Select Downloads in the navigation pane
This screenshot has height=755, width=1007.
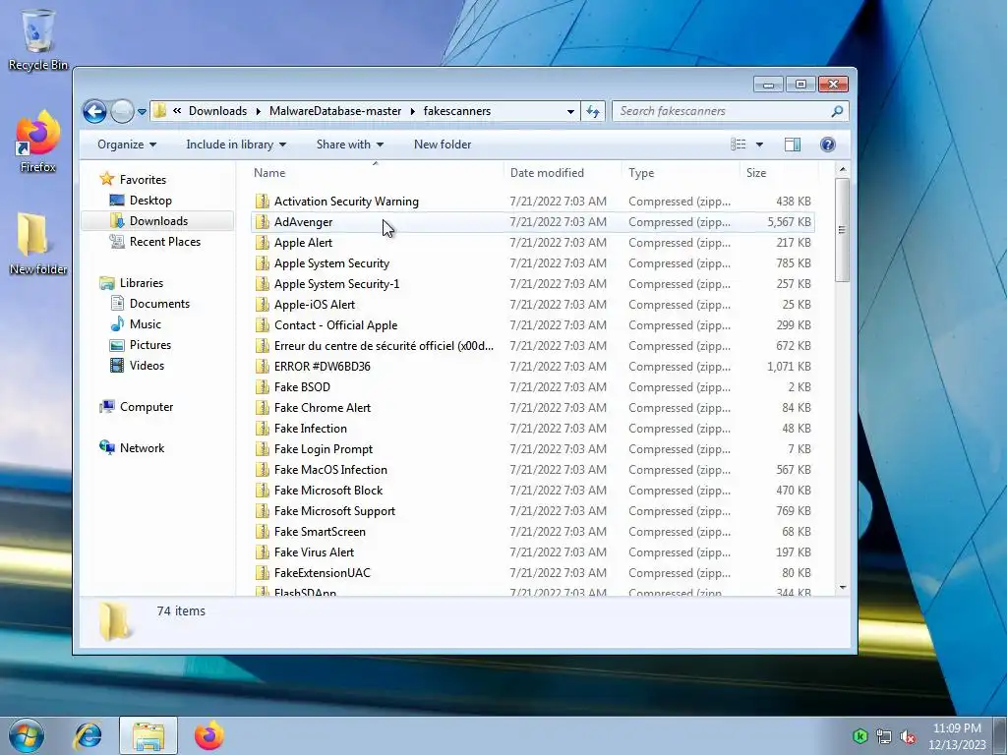158,221
